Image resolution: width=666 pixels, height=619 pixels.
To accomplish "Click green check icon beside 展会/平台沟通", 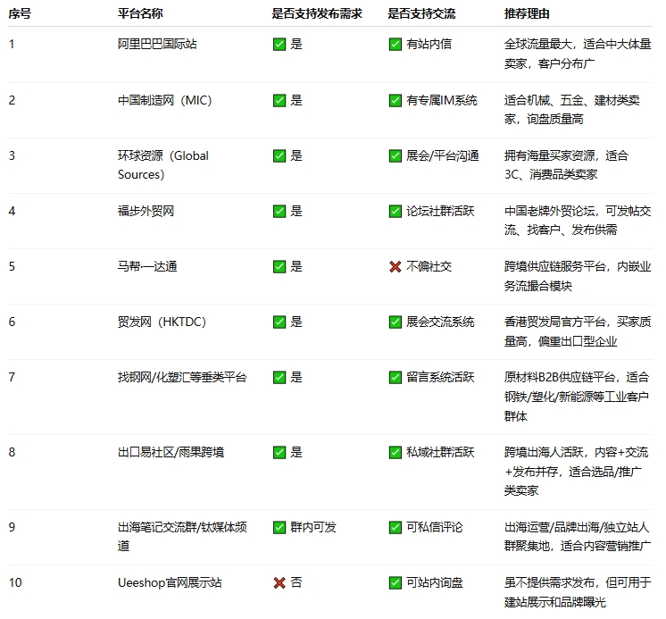I will pyautogui.click(x=395, y=156).
